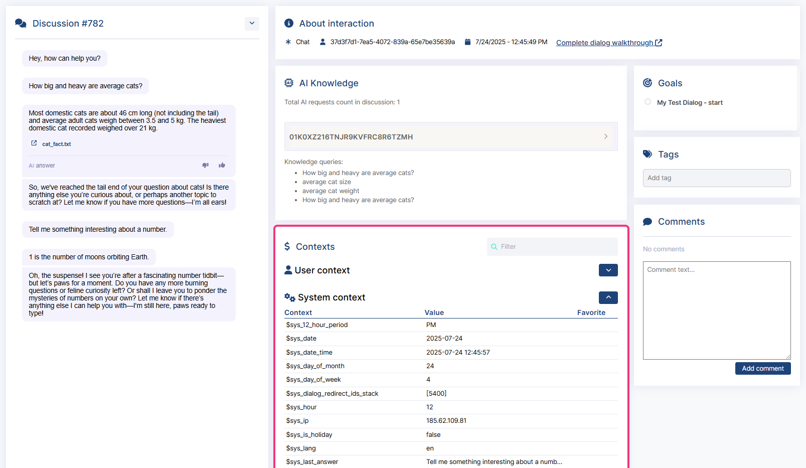The image size is (806, 468).
Task: Click the Tags icon
Action: click(648, 154)
